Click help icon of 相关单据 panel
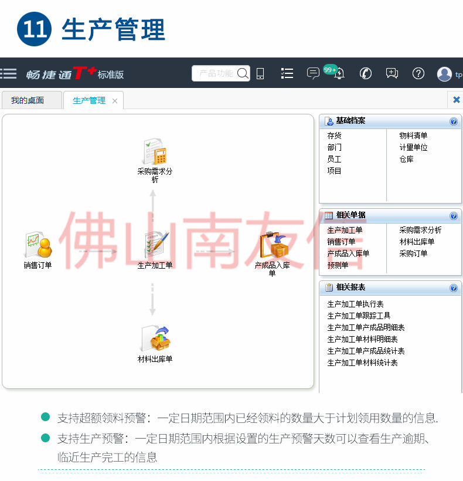 tap(454, 216)
